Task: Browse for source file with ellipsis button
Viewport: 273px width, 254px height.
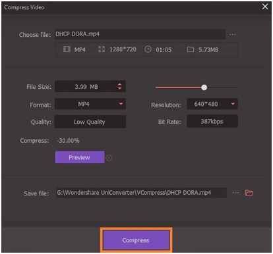Action: (233, 34)
